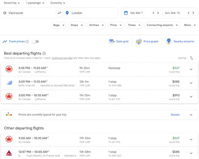The width and height of the screenshot is (199, 159).
Task: Click the Details link for price info
Action: pos(175,115)
